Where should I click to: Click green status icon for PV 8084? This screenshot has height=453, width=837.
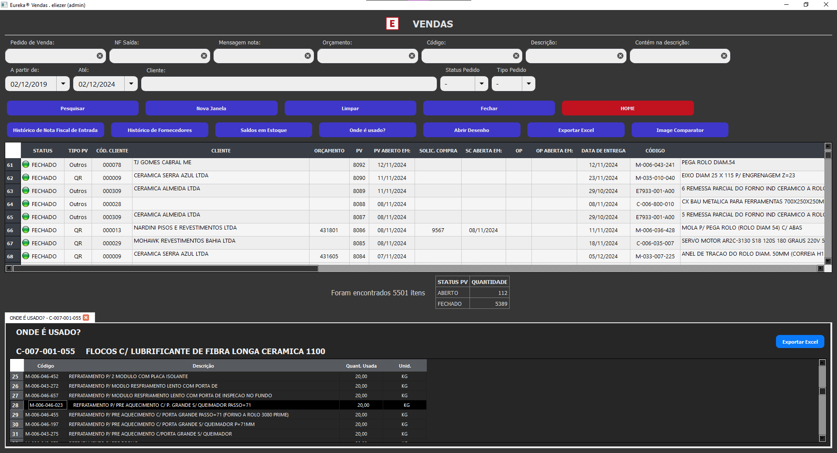tap(26, 256)
